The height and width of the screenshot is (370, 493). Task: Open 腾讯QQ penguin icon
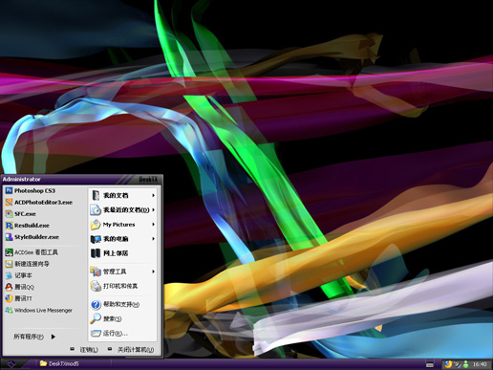coord(9,287)
